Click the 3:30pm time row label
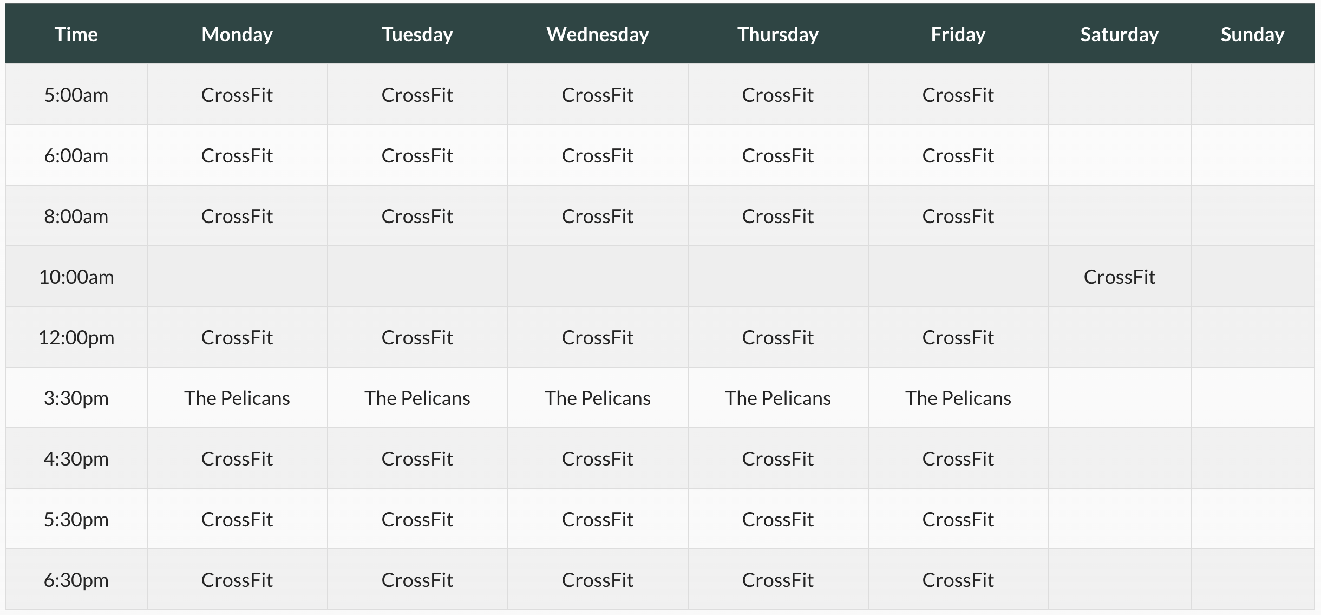The height and width of the screenshot is (615, 1321). pyautogui.click(x=76, y=398)
